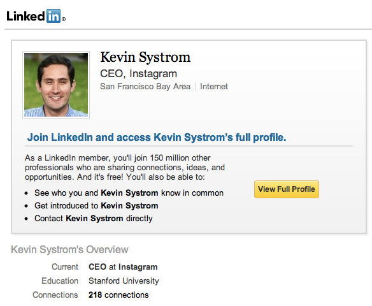Image resolution: width=372 pixels, height=306 pixels.
Task: Click the View Full Profile button
Action: point(287,189)
